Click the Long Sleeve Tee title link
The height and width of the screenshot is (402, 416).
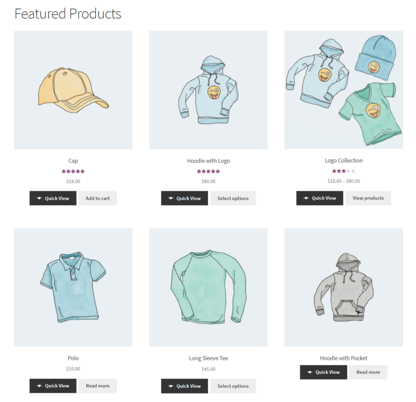[x=208, y=358]
